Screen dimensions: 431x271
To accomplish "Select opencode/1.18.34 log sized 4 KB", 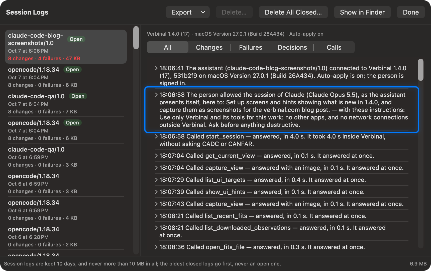I will coord(66,210).
